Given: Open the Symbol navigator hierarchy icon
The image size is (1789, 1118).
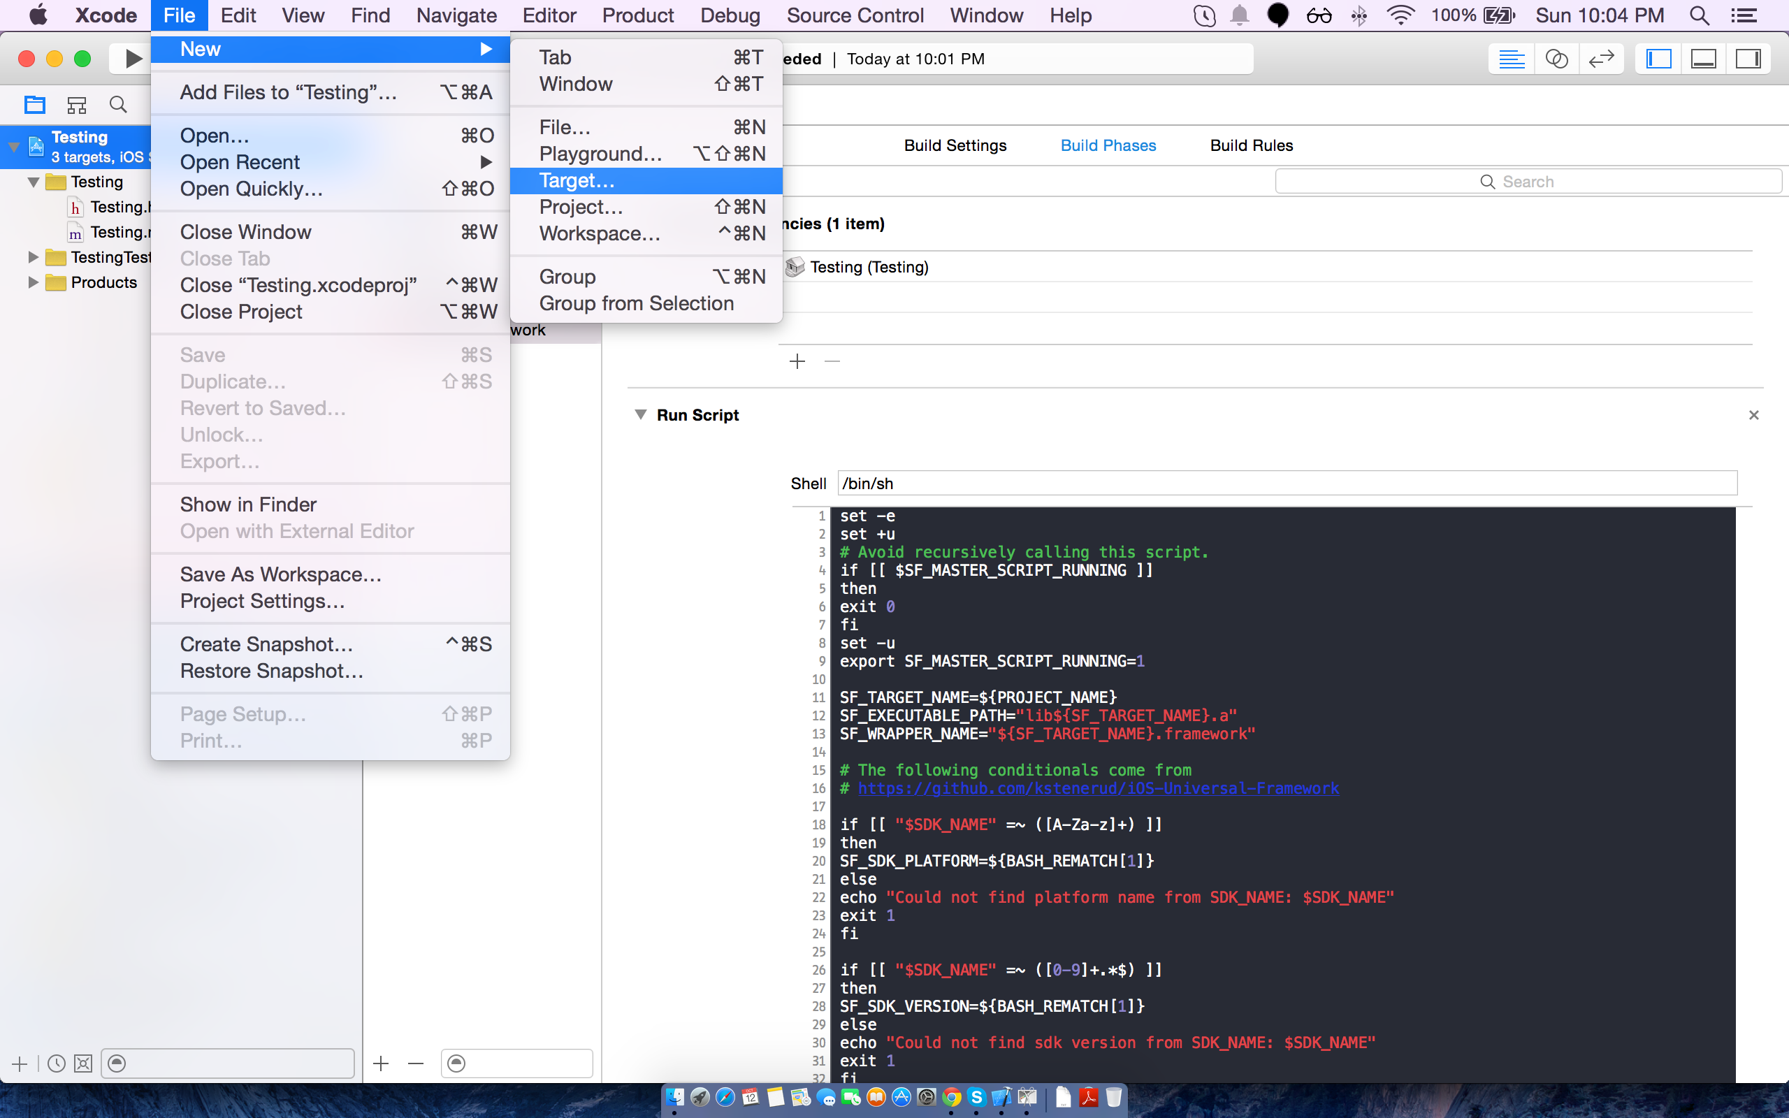Looking at the screenshot, I should [x=77, y=104].
